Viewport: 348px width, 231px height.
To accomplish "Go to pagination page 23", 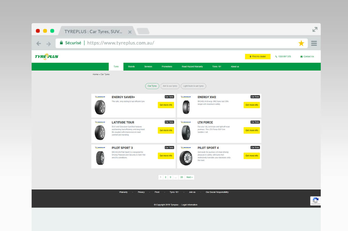I will point(182,177).
